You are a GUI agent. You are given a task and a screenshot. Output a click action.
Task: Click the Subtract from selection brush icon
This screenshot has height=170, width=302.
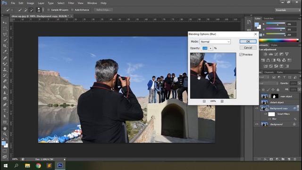31,10
